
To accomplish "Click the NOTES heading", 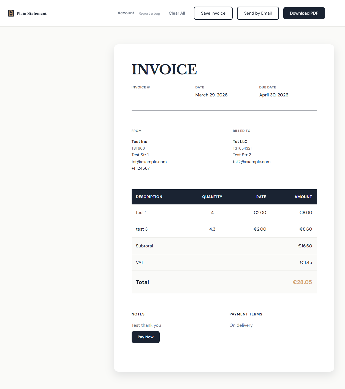I will [138, 314].
